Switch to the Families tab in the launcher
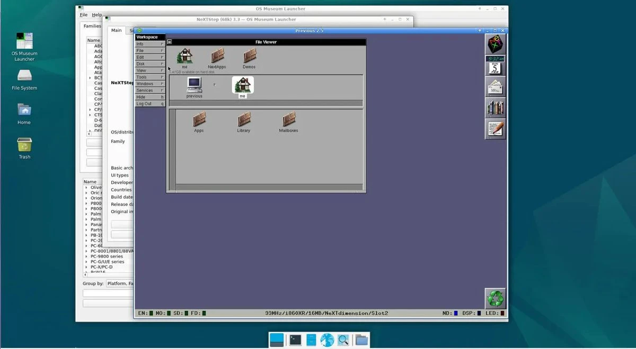 [x=92, y=26]
